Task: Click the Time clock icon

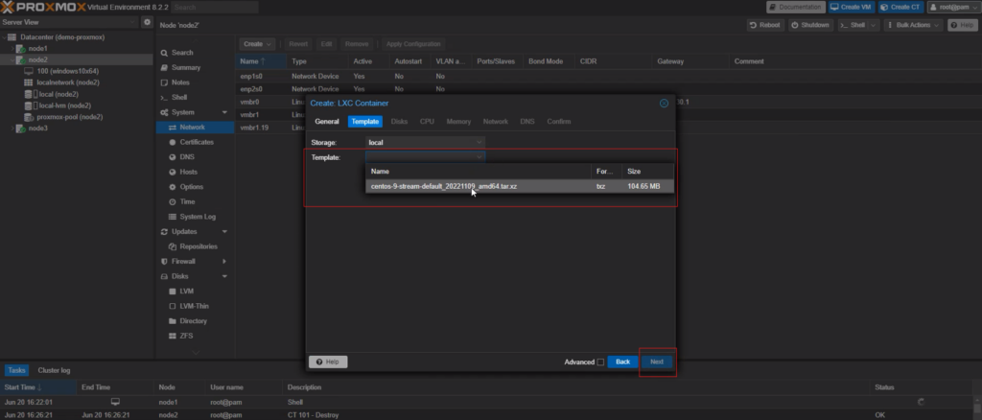Action: pyautogui.click(x=174, y=201)
